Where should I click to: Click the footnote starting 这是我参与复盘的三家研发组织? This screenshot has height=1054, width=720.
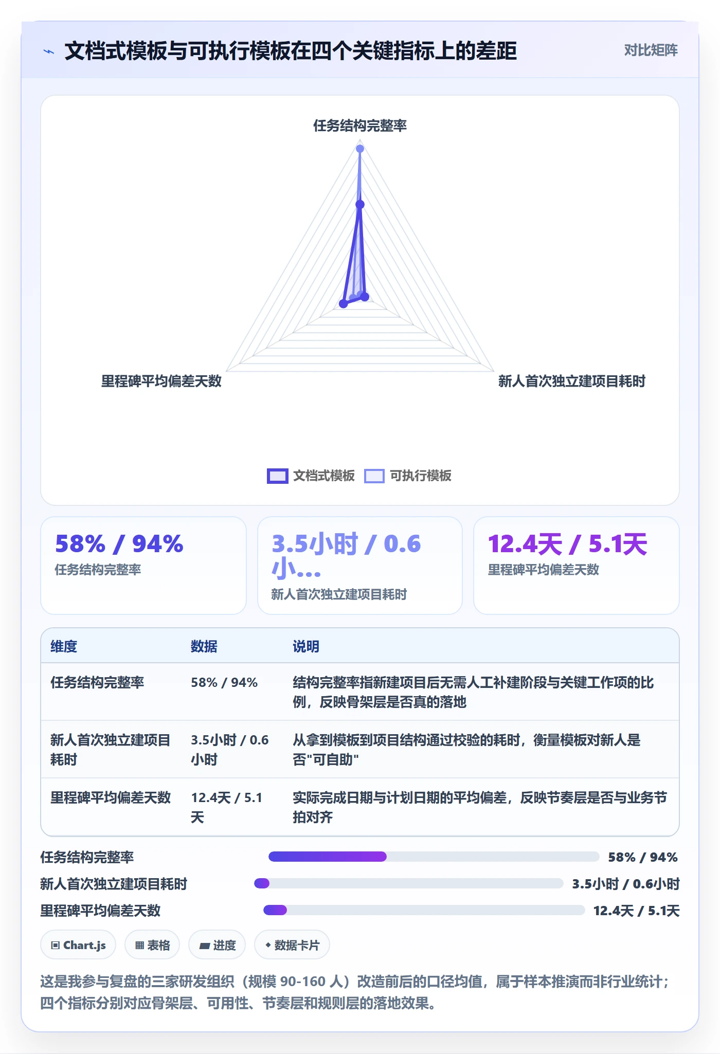[x=355, y=992]
